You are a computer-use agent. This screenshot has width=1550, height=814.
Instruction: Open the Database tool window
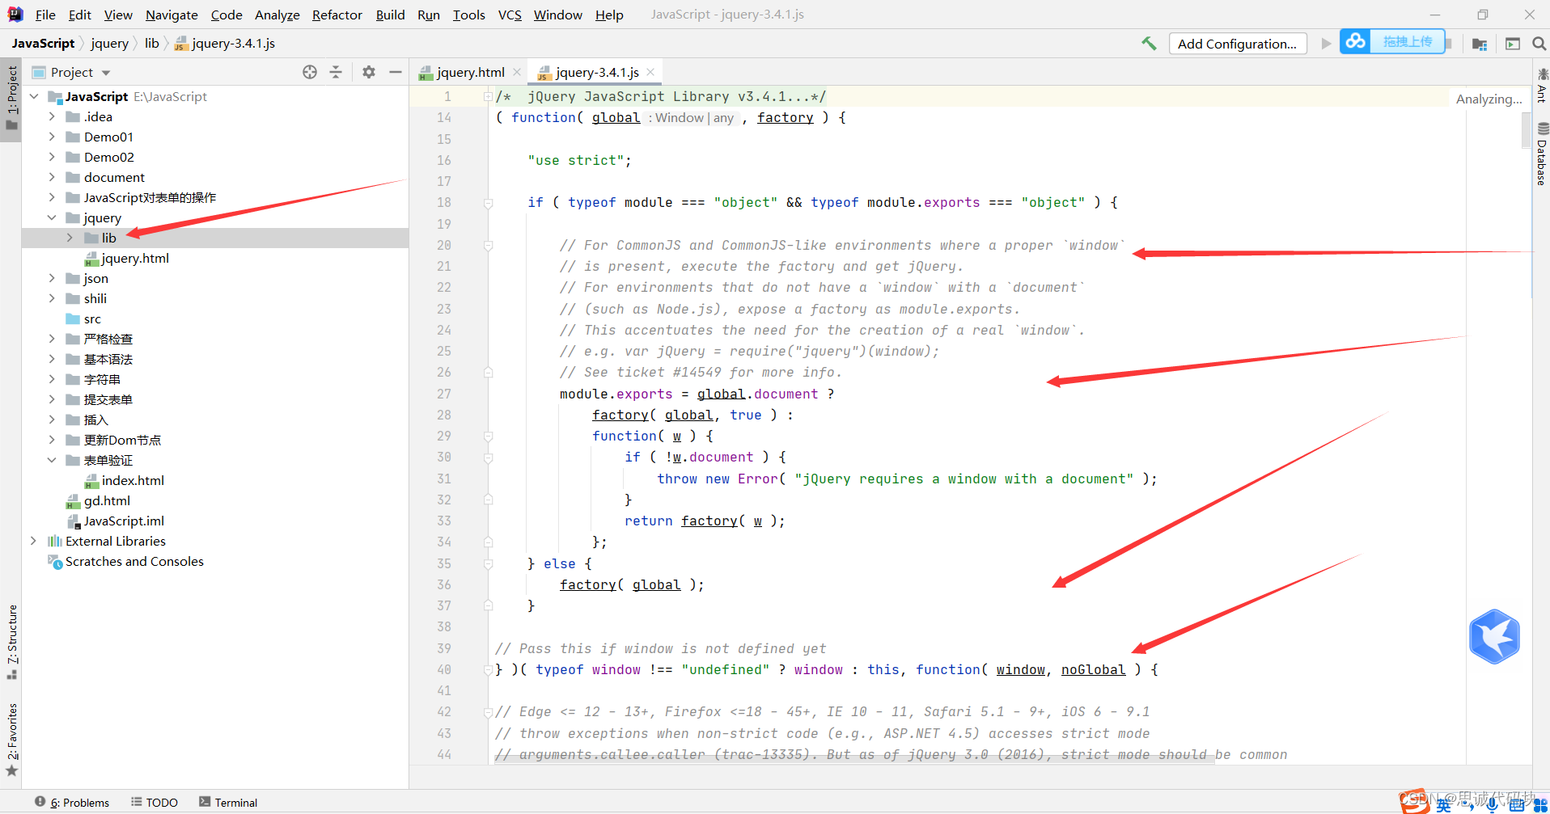point(1542,154)
